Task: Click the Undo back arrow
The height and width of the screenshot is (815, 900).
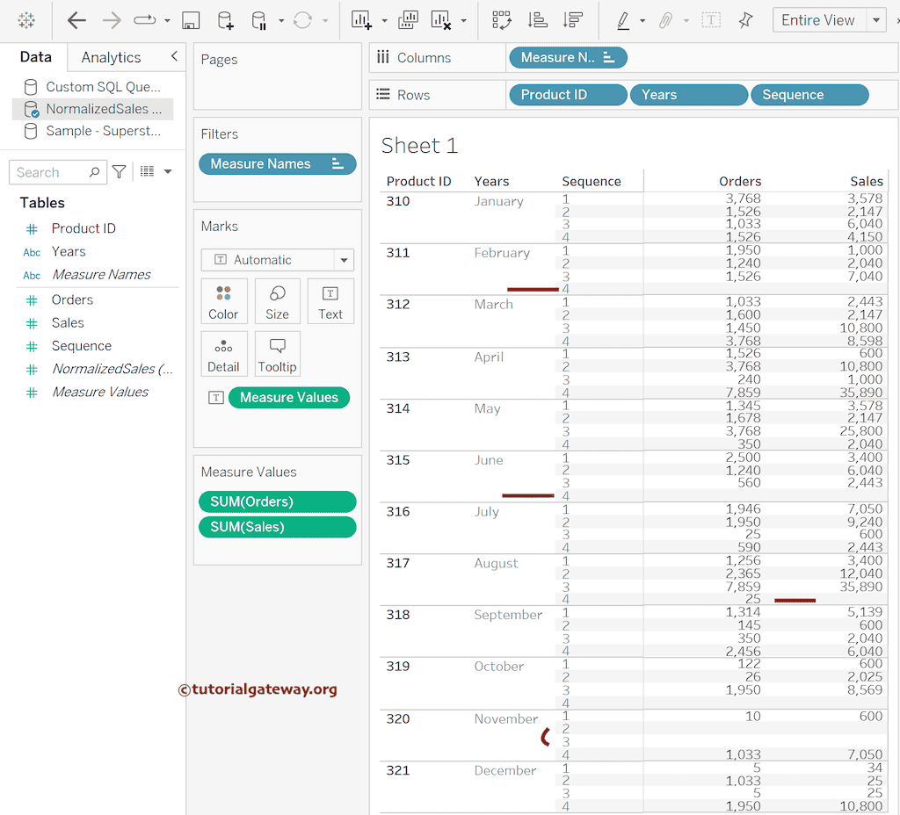Action: tap(76, 20)
